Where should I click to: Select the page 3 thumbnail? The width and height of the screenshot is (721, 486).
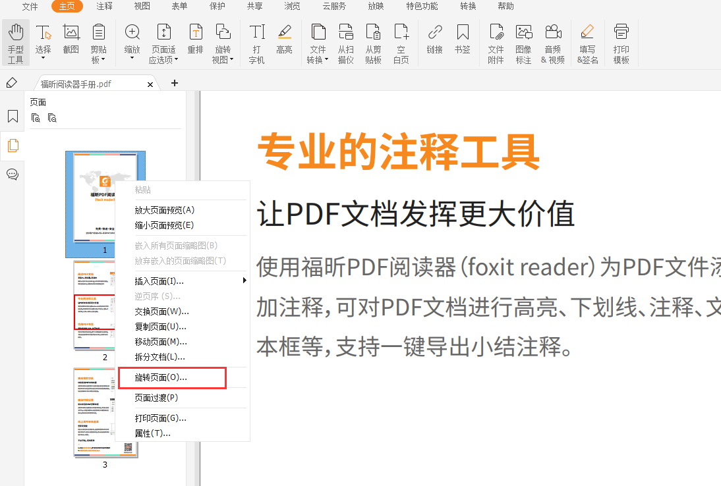tap(105, 412)
